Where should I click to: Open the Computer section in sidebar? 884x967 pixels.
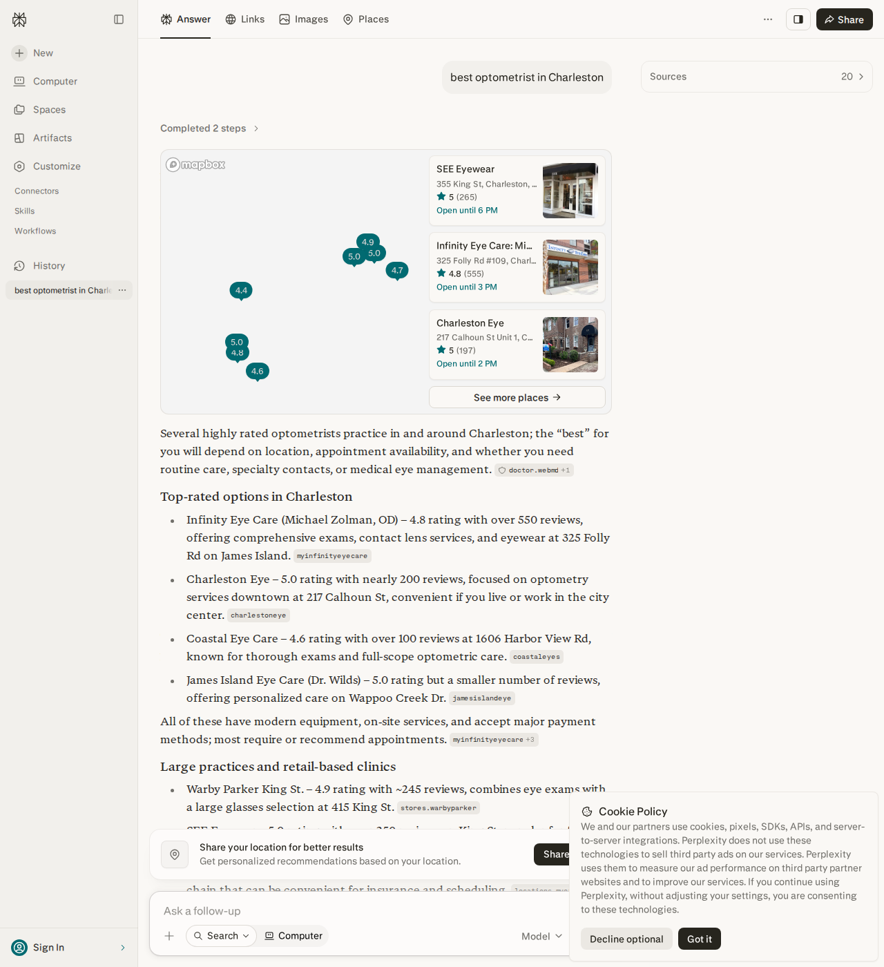(x=55, y=82)
